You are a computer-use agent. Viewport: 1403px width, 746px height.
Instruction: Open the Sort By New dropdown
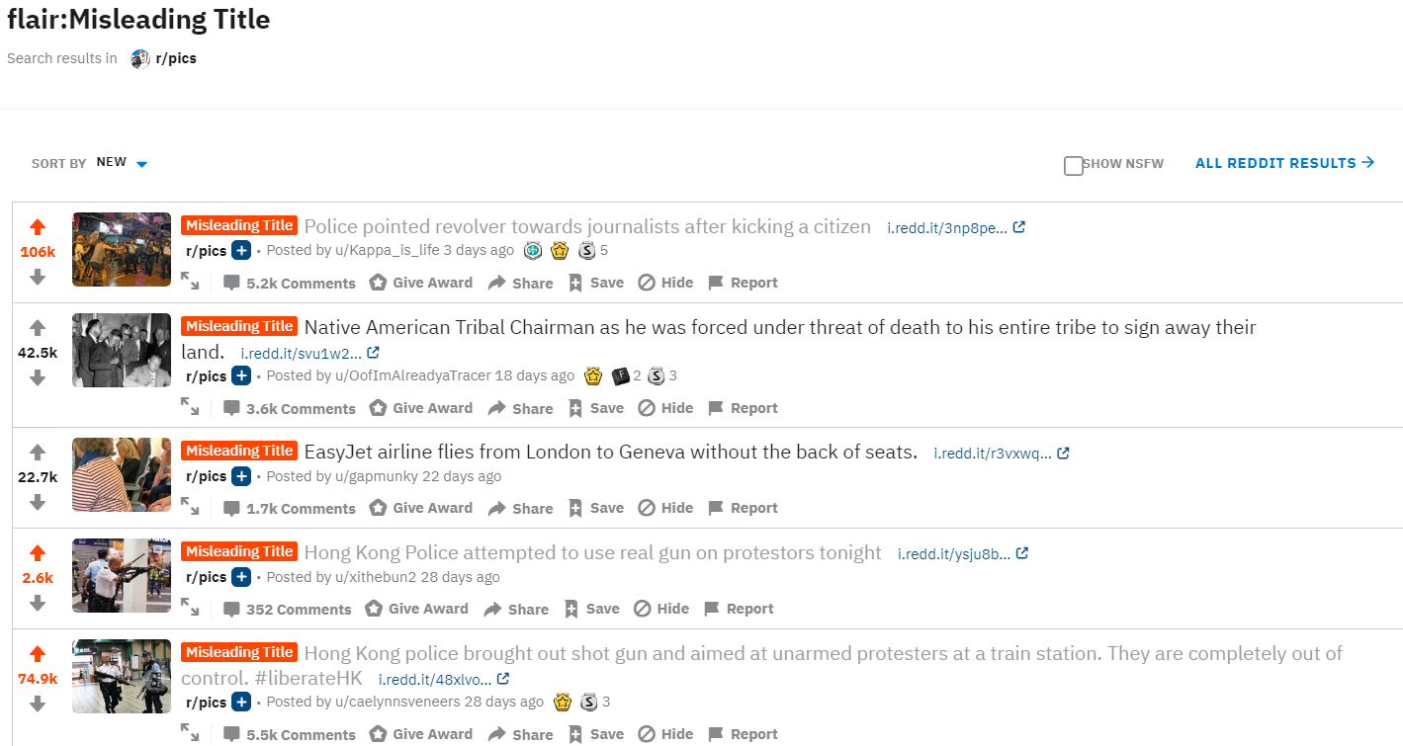tap(122, 163)
